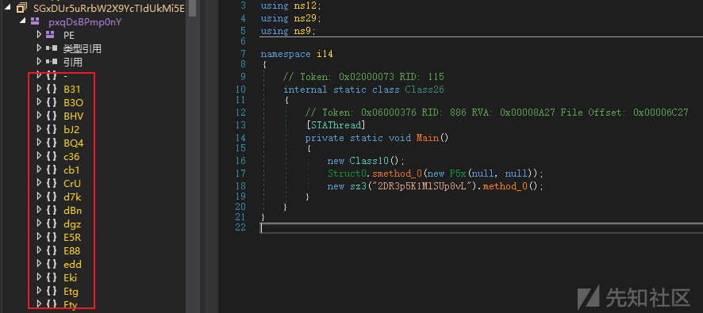Expand the 引用 node arrow
The height and width of the screenshot is (313, 703).
point(39,62)
